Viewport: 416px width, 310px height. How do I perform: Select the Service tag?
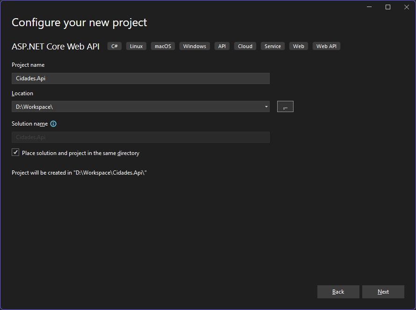(x=273, y=46)
